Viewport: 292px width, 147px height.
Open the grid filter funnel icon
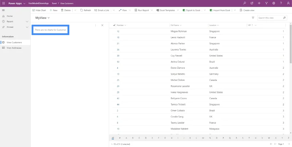(253, 18)
